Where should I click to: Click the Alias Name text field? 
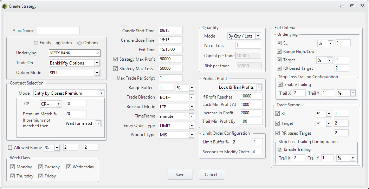tap(58, 31)
